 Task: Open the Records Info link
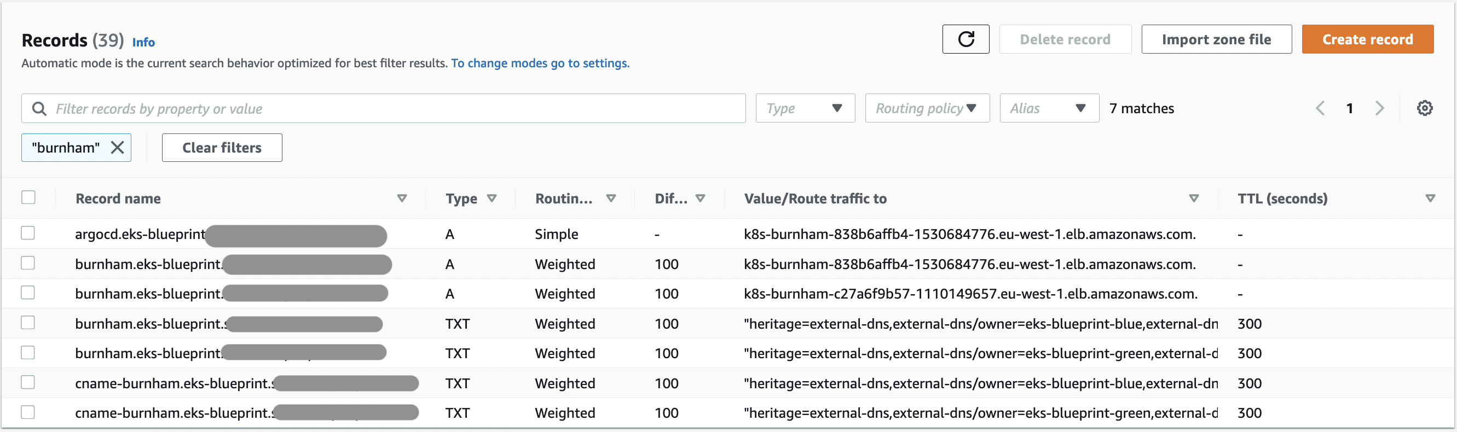pyautogui.click(x=143, y=42)
